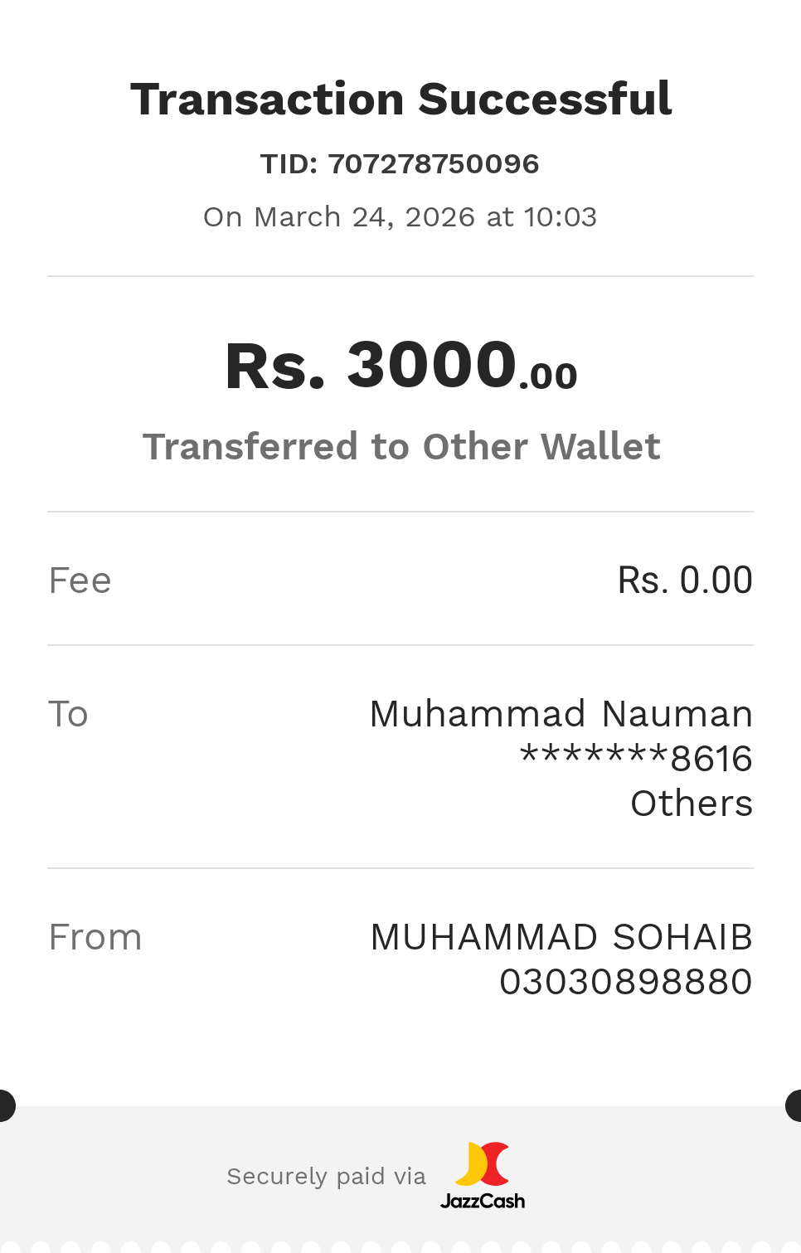Image resolution: width=801 pixels, height=1253 pixels.
Task: Click the From label
Action: click(95, 937)
